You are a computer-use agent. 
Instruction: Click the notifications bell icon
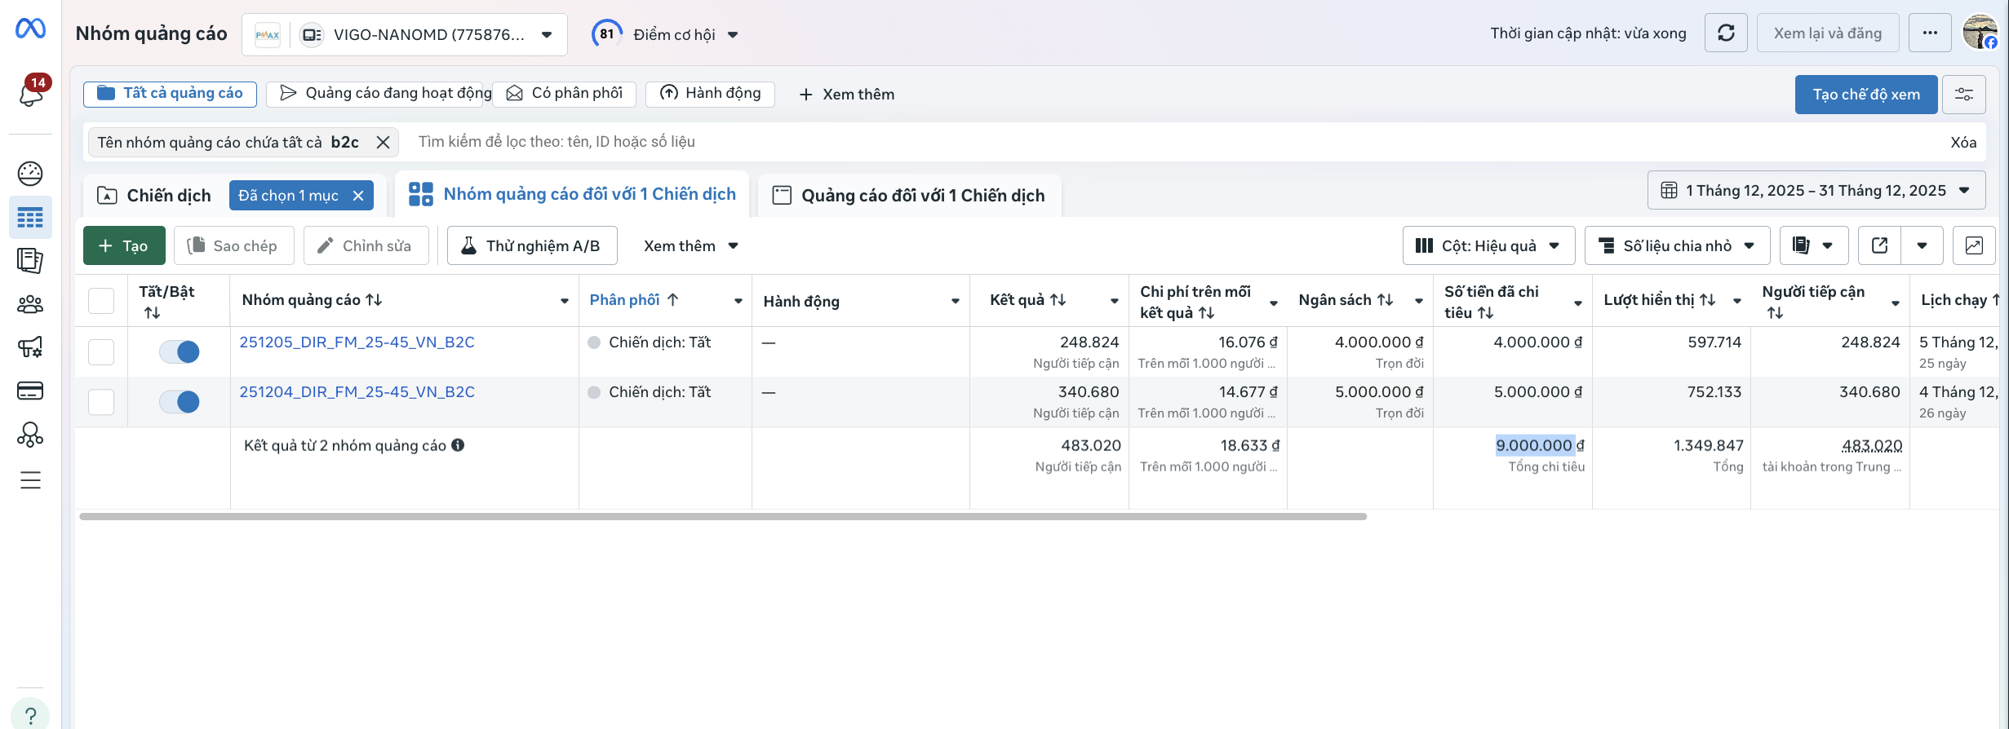pyautogui.click(x=31, y=94)
